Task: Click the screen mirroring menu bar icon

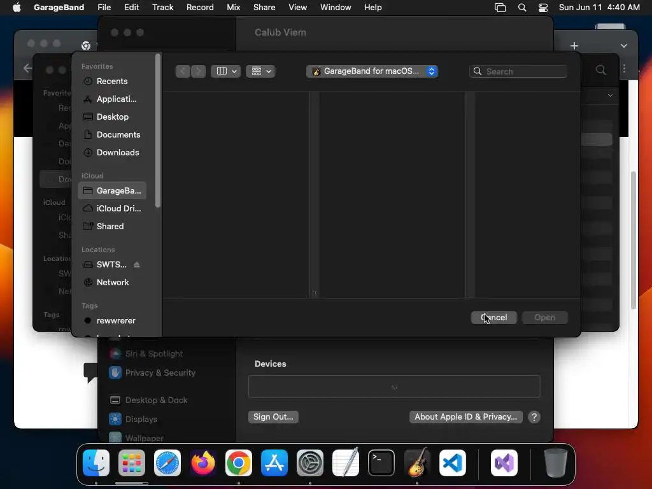Action: (x=500, y=8)
